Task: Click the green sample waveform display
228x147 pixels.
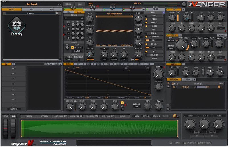Action: click(99, 129)
